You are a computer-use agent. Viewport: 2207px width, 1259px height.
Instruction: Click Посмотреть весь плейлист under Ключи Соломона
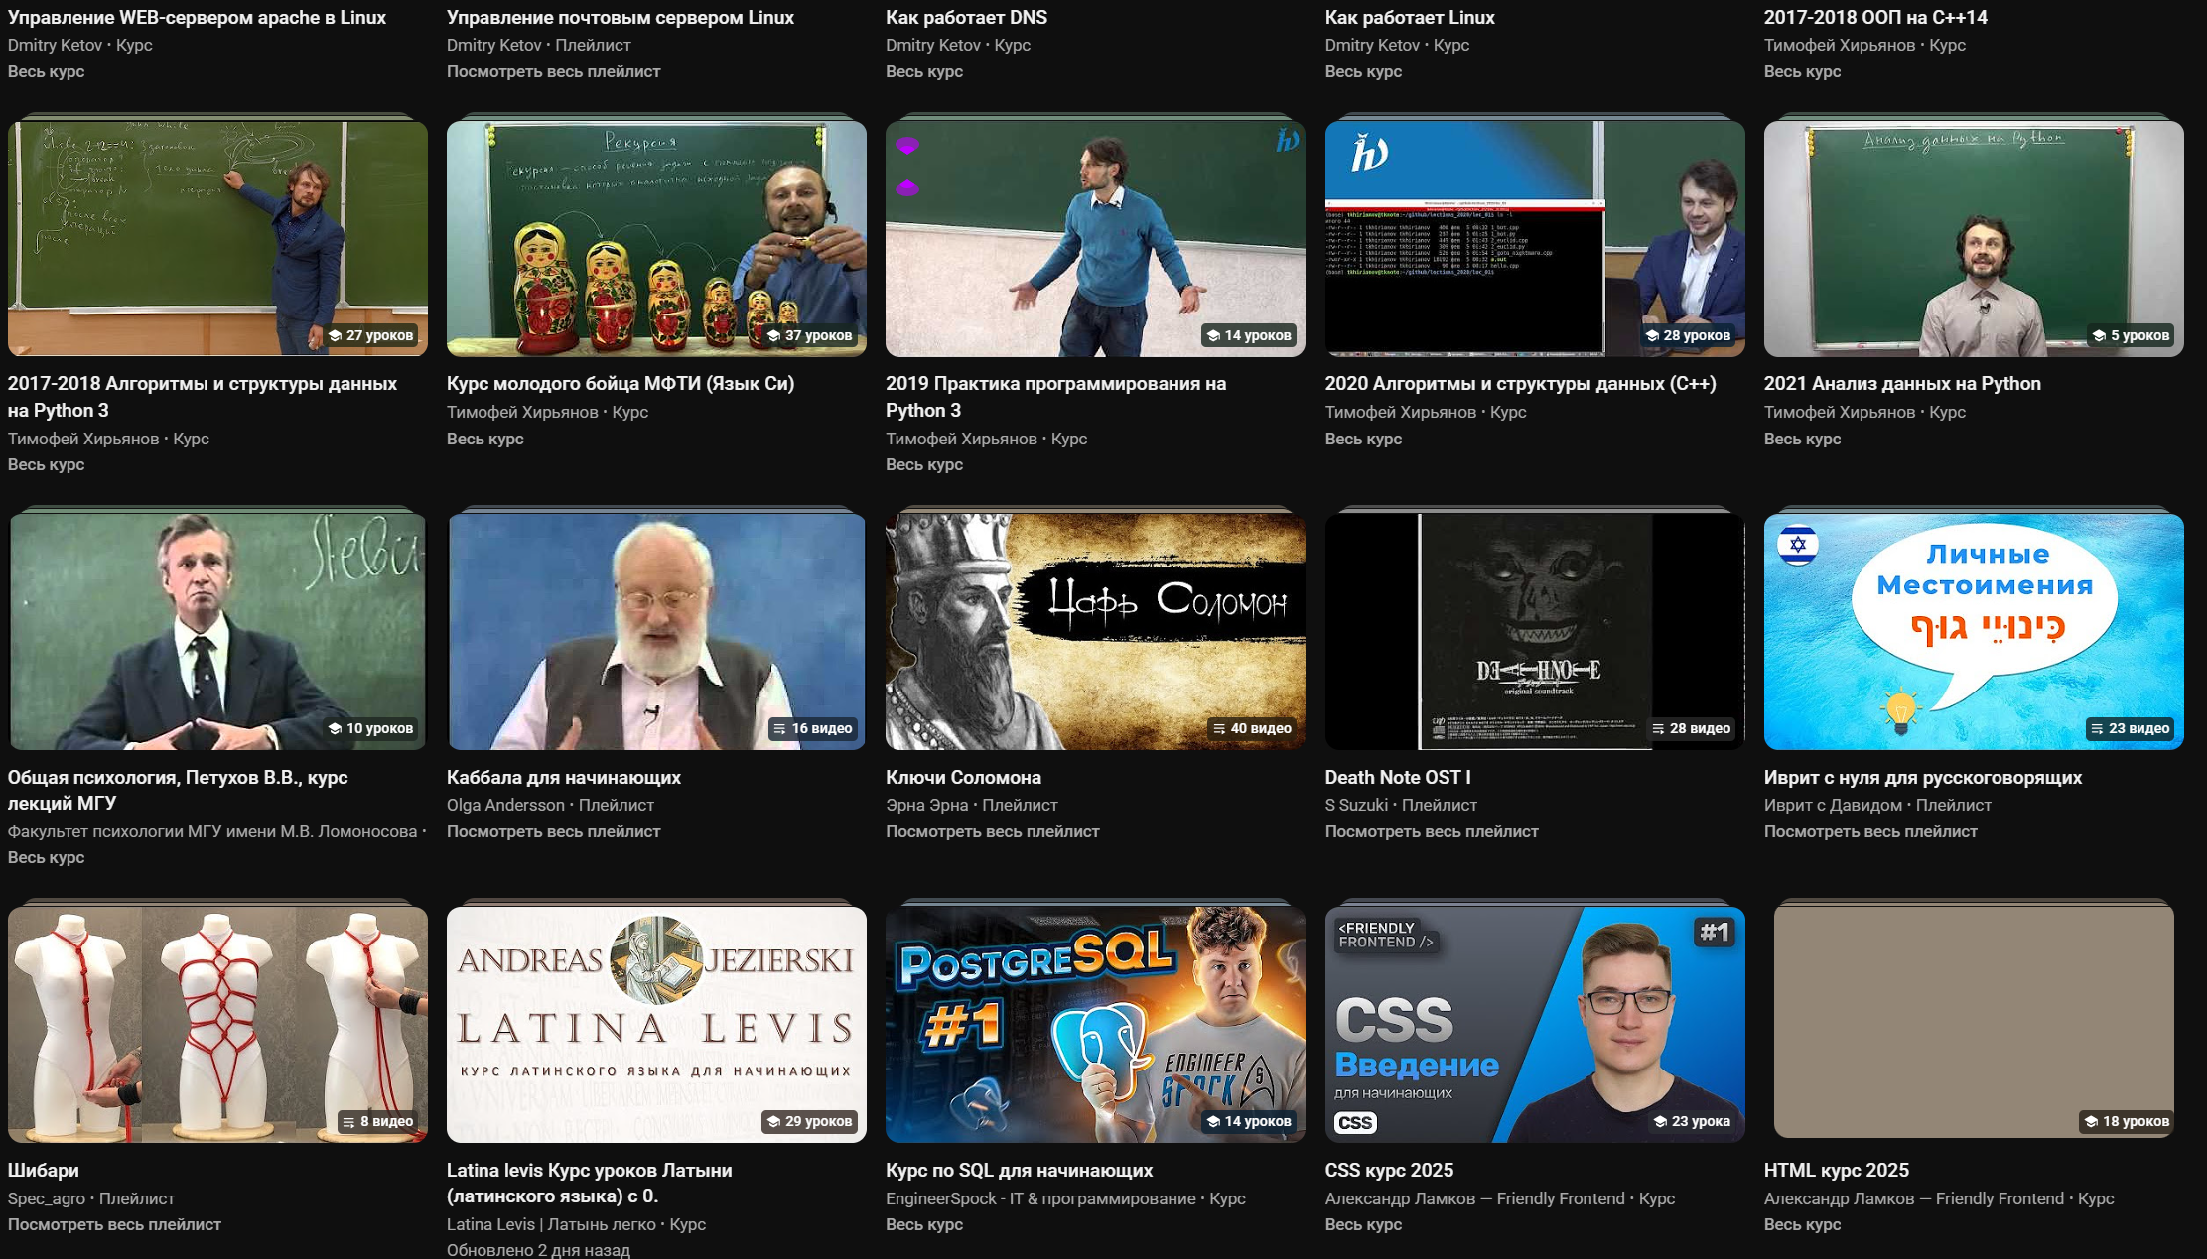click(x=992, y=831)
